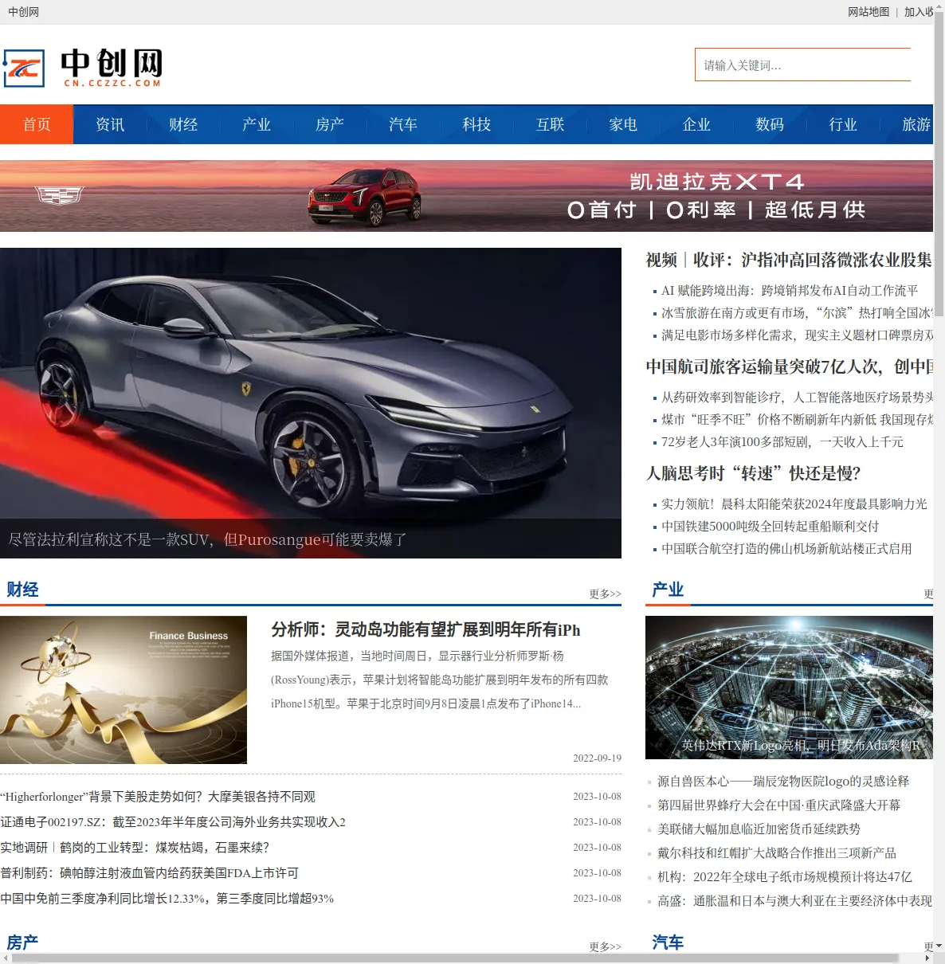The width and height of the screenshot is (945, 964).
Task: Open article 中国联合航空打造的佛山机场
Action: point(786,549)
